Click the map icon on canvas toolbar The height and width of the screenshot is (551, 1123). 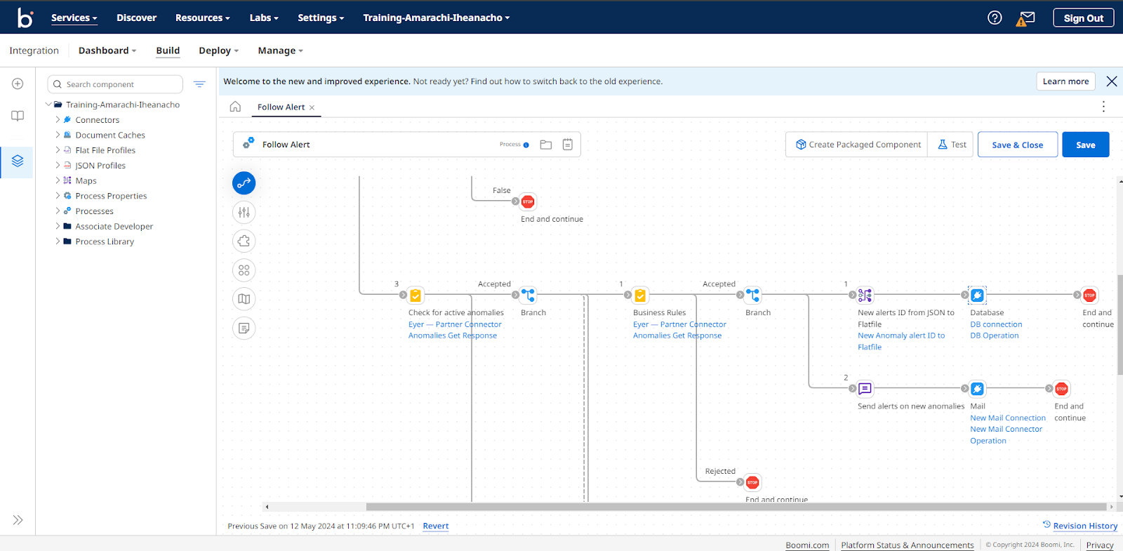244,299
